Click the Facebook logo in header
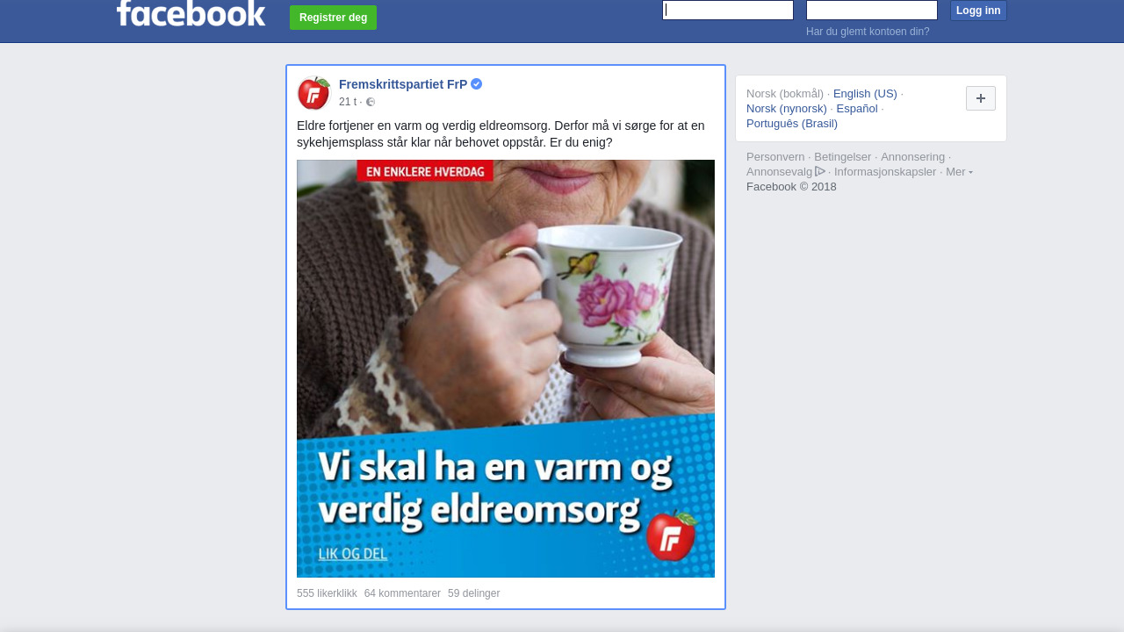This screenshot has width=1124, height=632. 191,13
